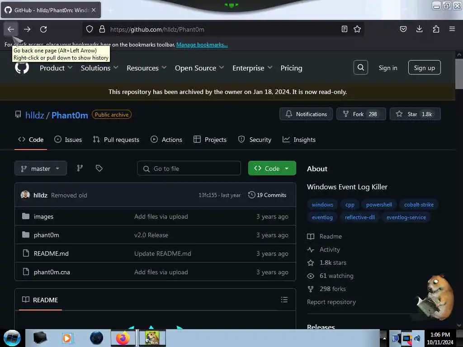
Task: Switch to the Issues tab
Action: pyautogui.click(x=68, y=140)
